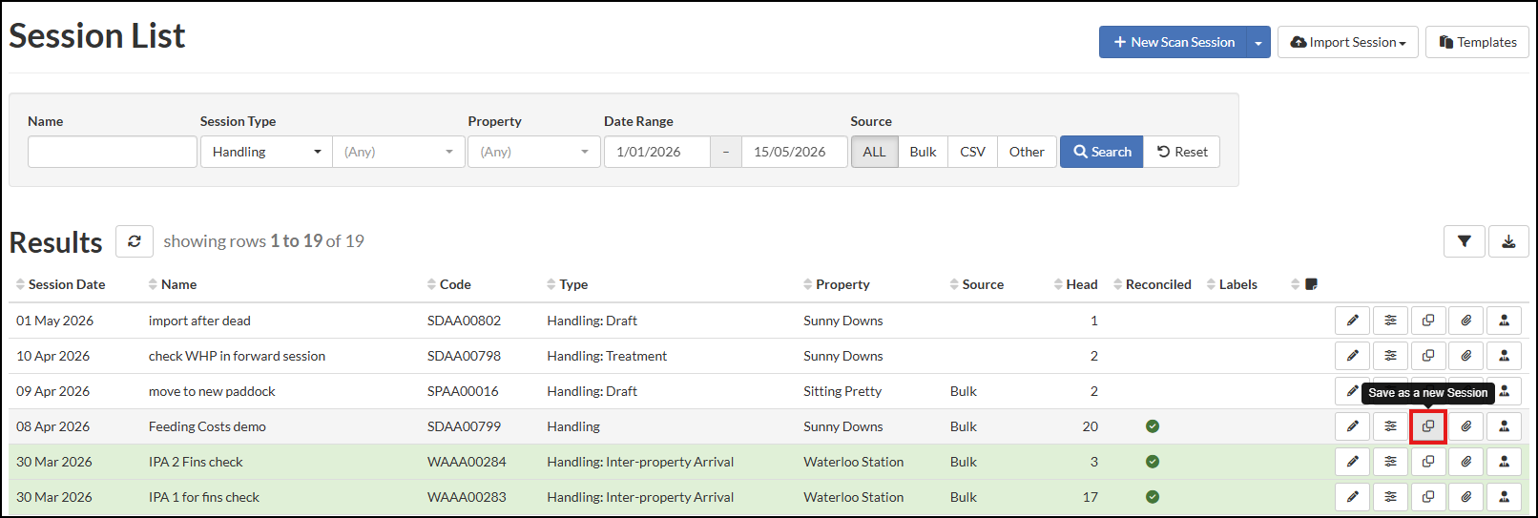The image size is (1538, 518).
Task: Click reconciled checkmark for 'Feeding Costs demo'
Action: pyautogui.click(x=1153, y=426)
